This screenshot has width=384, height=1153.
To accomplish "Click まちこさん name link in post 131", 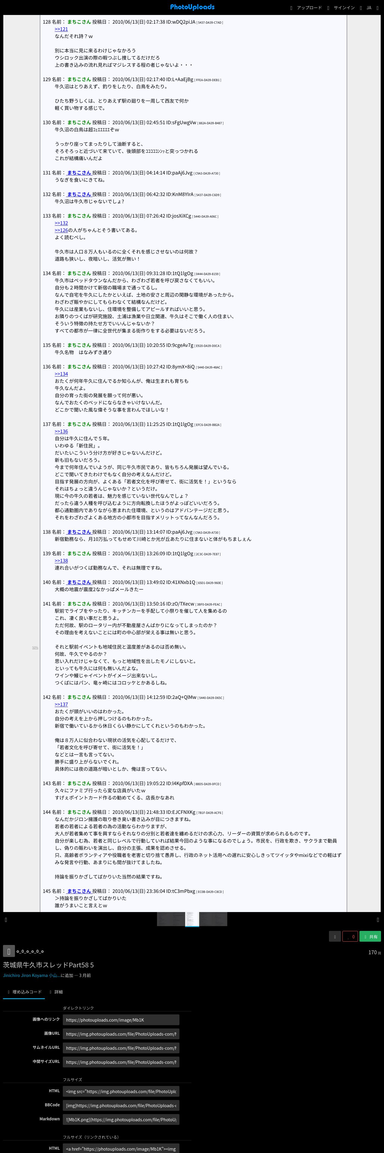I will click(79, 173).
